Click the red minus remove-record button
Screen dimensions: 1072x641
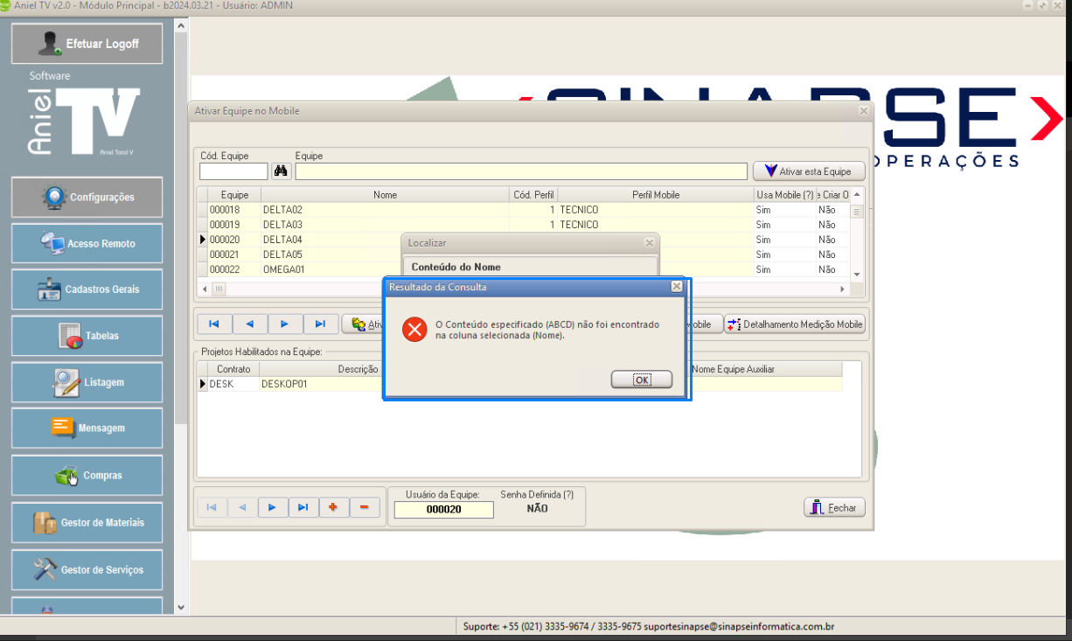[x=365, y=507]
